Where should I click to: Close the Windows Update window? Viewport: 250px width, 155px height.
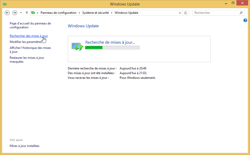tap(242, 3)
